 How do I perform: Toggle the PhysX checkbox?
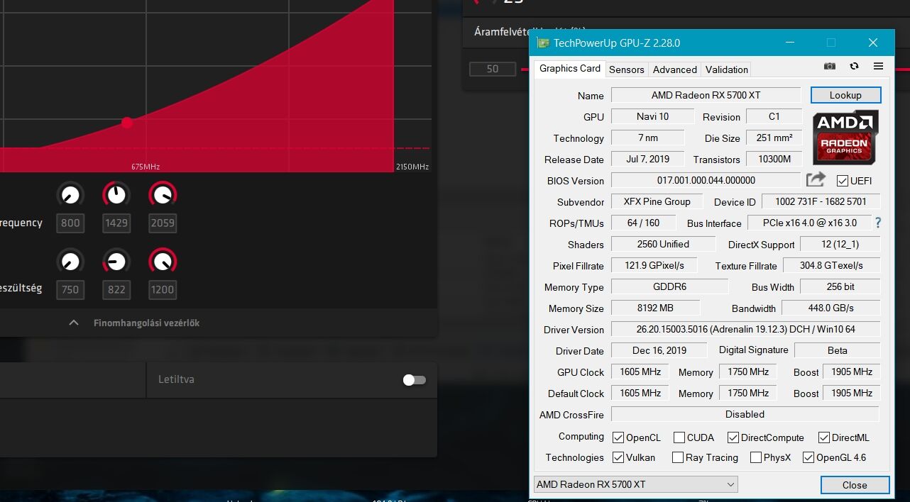(x=756, y=457)
